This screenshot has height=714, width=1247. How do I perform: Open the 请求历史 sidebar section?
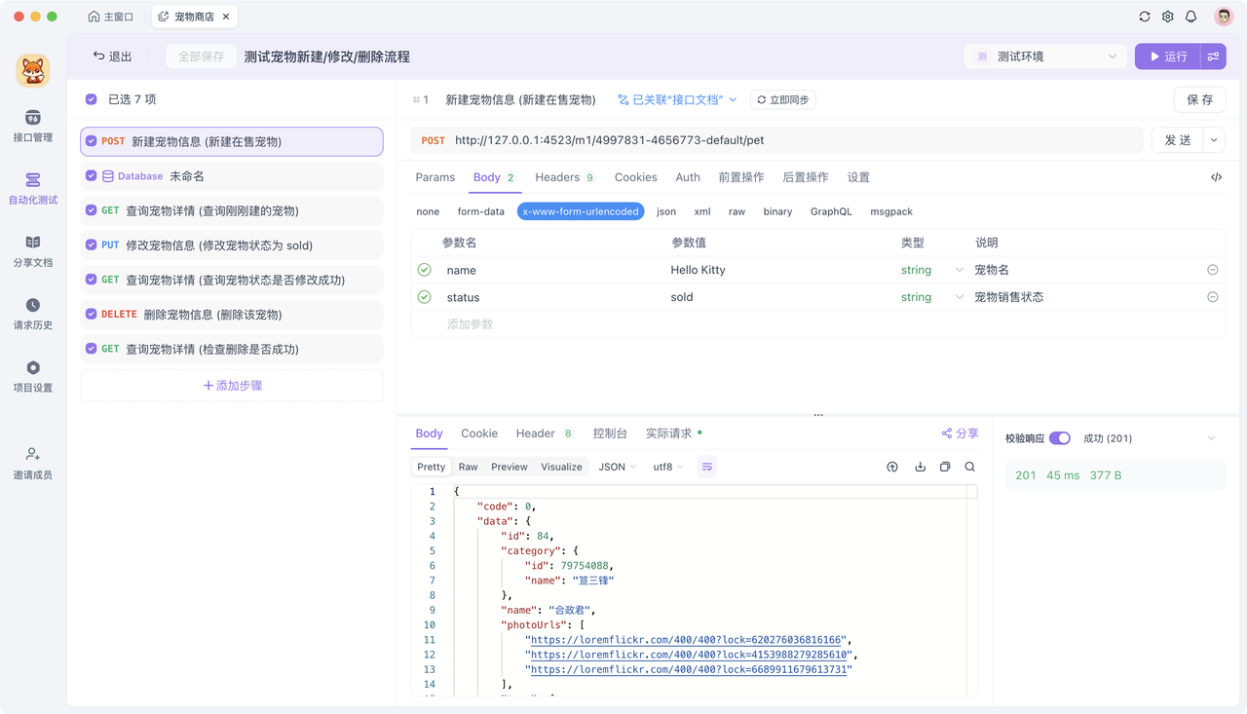[x=33, y=315]
